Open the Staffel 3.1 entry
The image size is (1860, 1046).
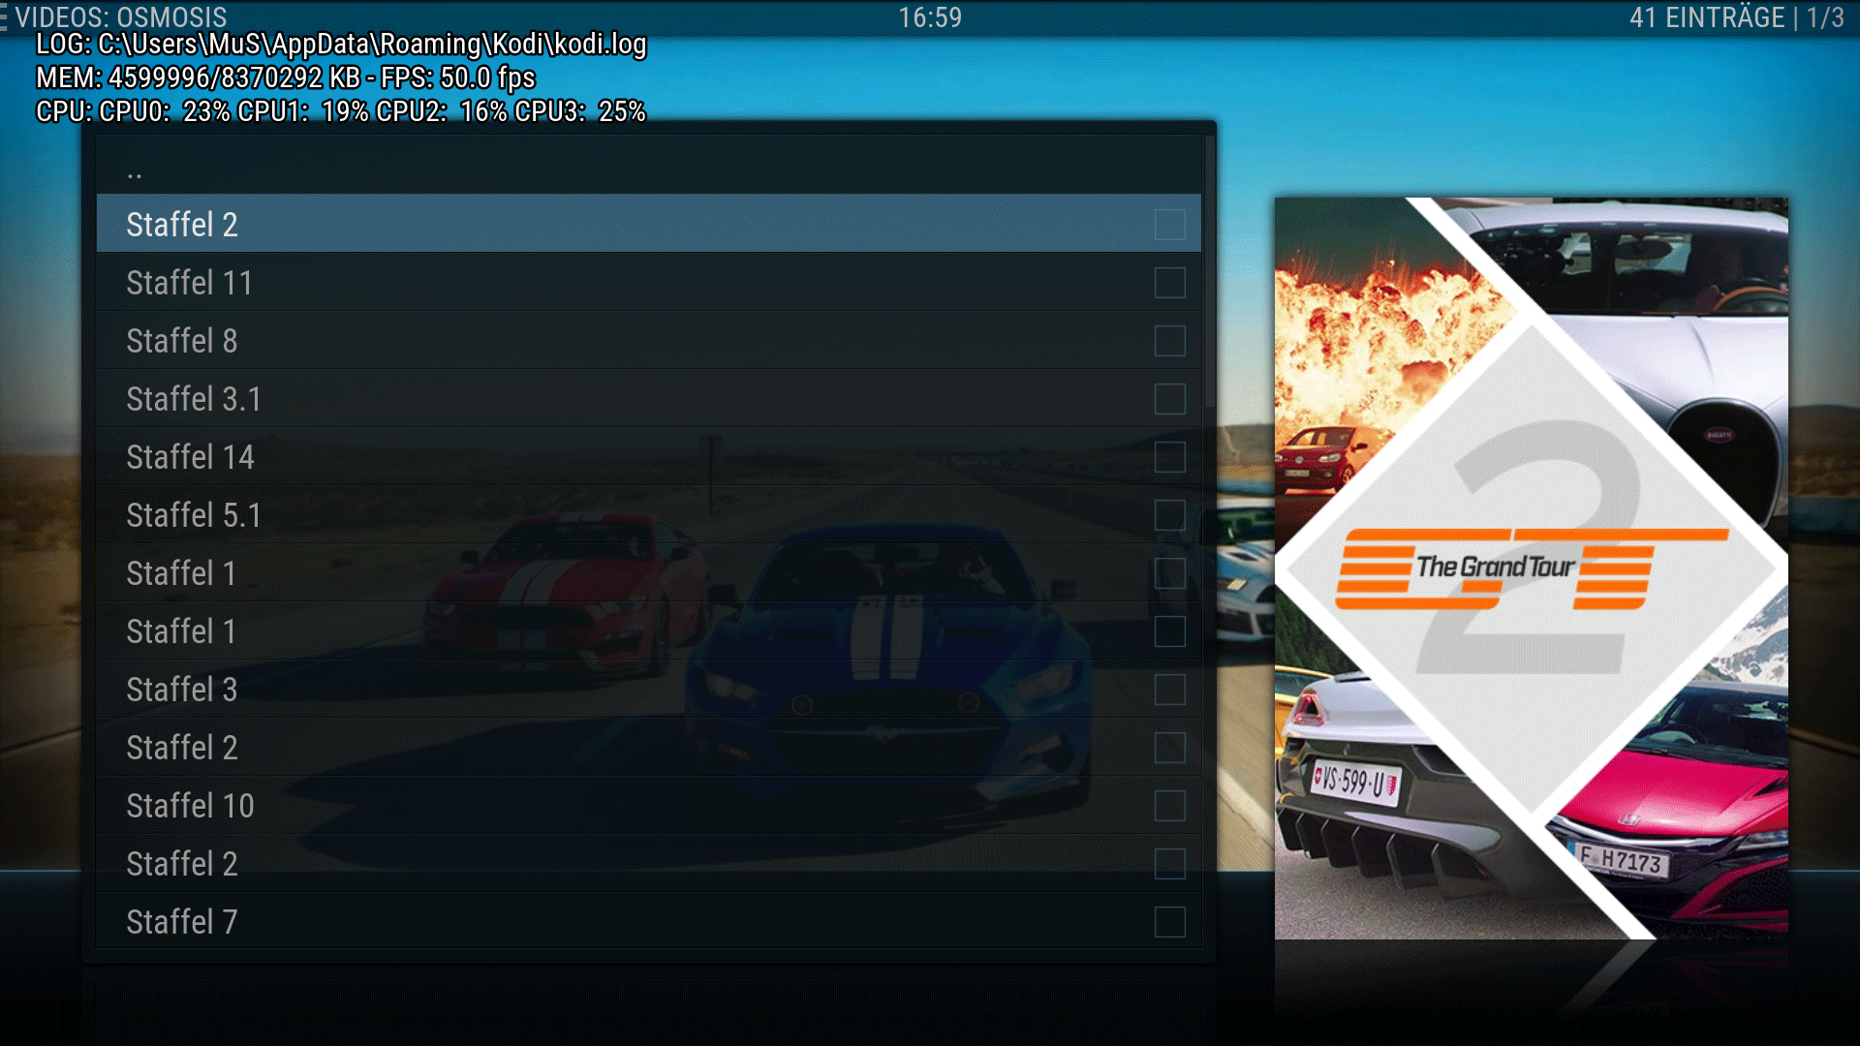649,398
